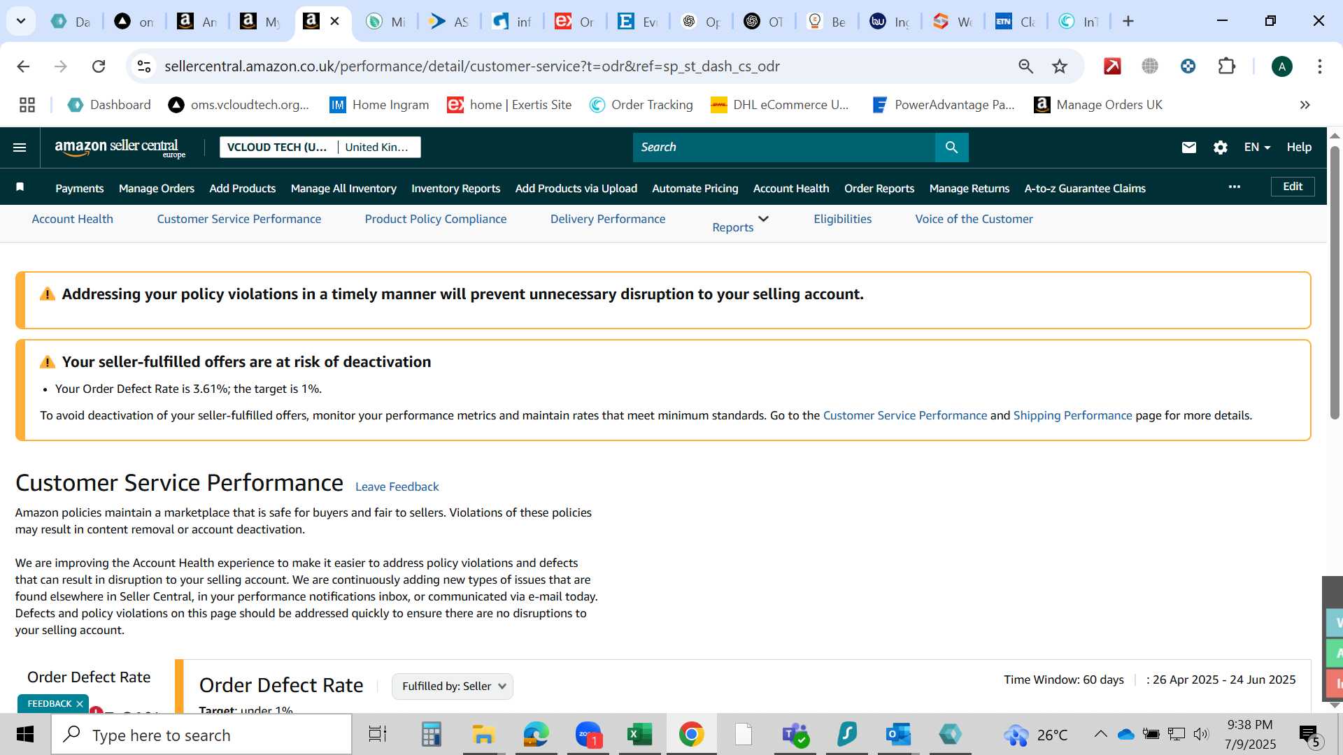Click the zoom magnifier icon in address bar

click(x=1025, y=66)
